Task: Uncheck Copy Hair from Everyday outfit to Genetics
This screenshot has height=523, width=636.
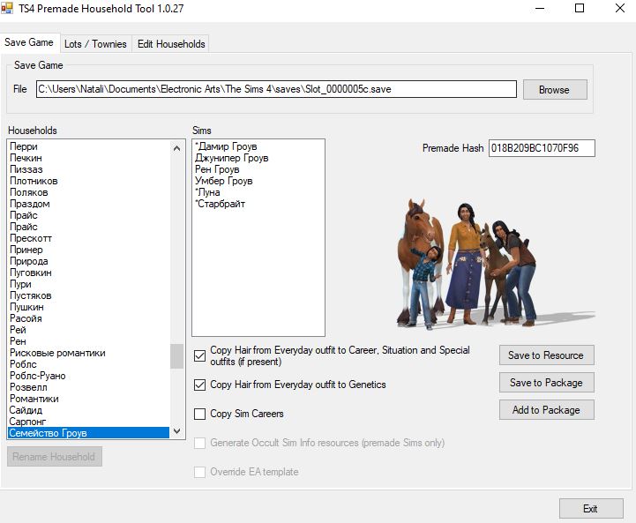Action: 200,385
